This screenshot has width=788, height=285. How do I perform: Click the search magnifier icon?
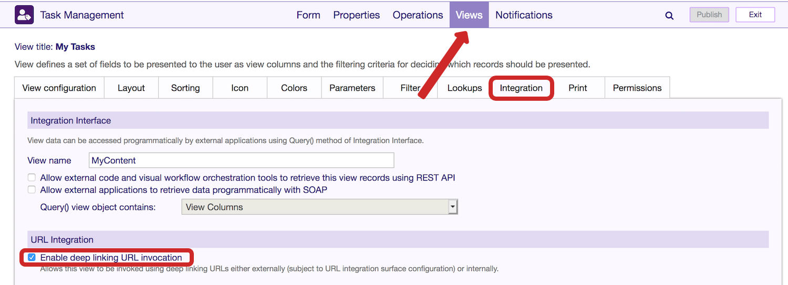coord(669,15)
